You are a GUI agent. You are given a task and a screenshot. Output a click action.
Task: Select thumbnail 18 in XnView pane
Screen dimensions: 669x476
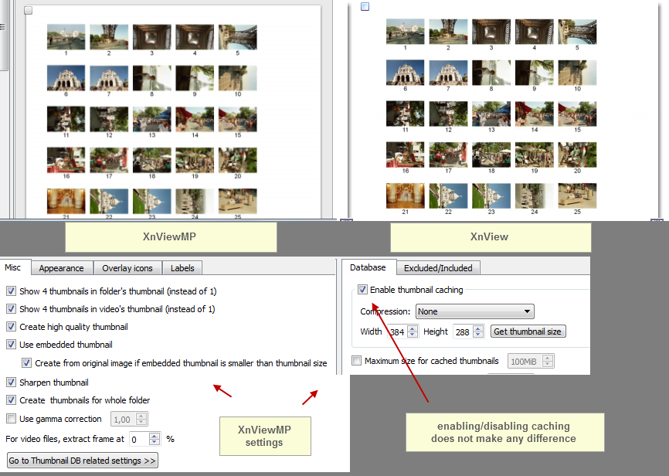click(491, 155)
